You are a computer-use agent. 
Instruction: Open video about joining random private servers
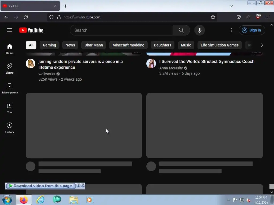tap(81, 64)
